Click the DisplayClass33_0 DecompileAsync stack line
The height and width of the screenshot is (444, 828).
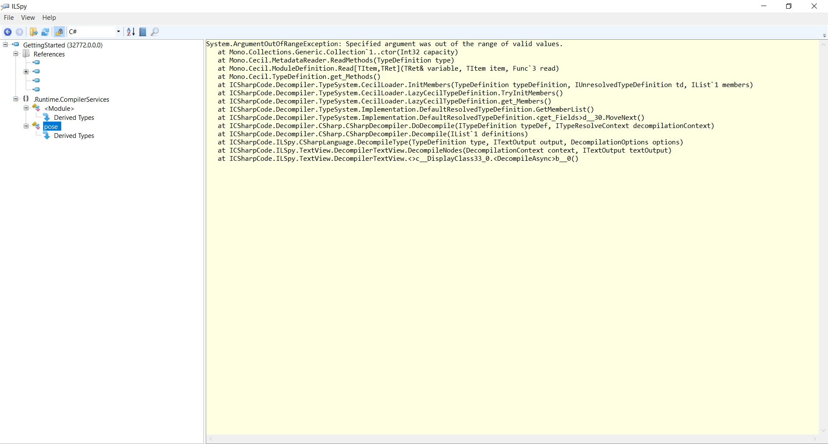pos(398,159)
